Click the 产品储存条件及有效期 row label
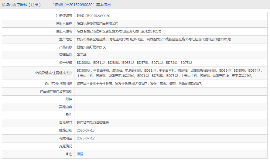The height and width of the screenshot is (161, 270). [56, 91]
